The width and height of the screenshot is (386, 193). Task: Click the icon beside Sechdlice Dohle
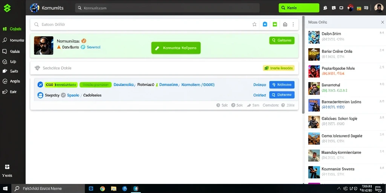[x=37, y=68]
